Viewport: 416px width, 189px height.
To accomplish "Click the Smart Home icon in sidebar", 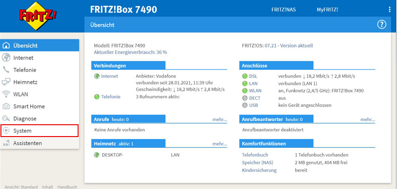I will click(6, 106).
